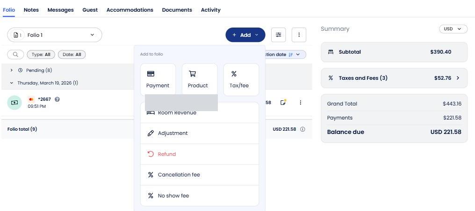Open the Type: All filter
Screen dimensions: 475x211
(x=41, y=55)
